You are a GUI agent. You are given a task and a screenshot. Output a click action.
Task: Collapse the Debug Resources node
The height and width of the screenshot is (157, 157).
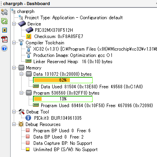click(14, 124)
